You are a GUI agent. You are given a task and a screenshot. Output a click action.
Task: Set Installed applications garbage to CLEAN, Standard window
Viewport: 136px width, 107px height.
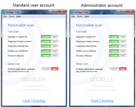[46, 69]
